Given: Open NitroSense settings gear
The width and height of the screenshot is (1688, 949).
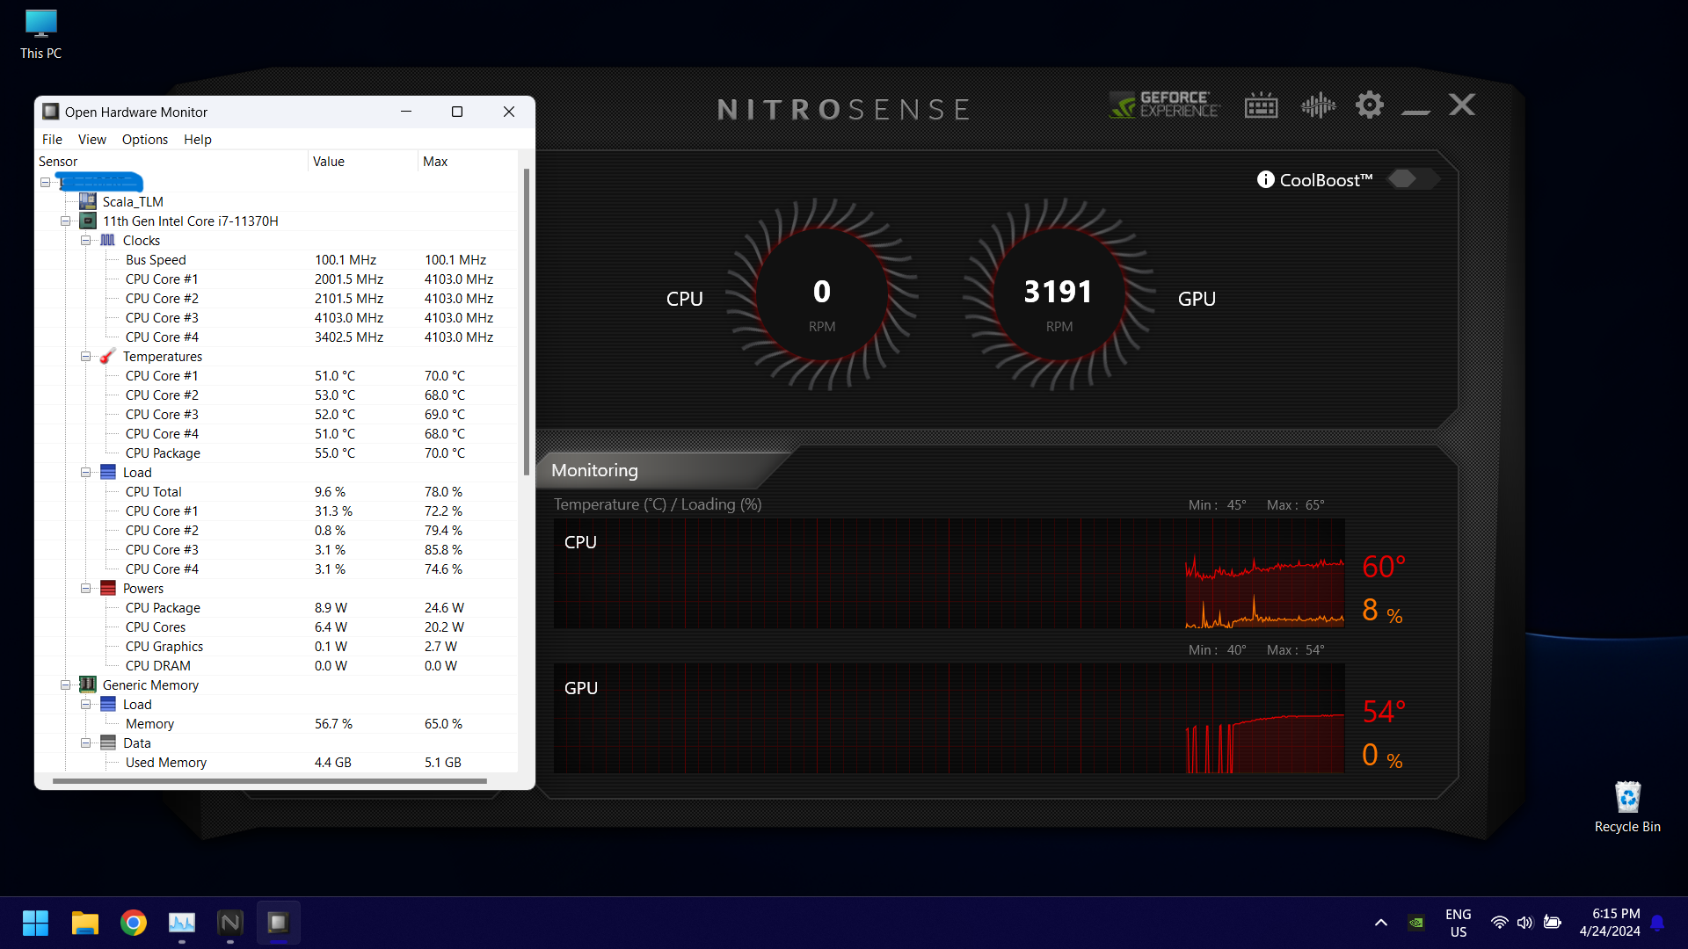Looking at the screenshot, I should click(1370, 105).
